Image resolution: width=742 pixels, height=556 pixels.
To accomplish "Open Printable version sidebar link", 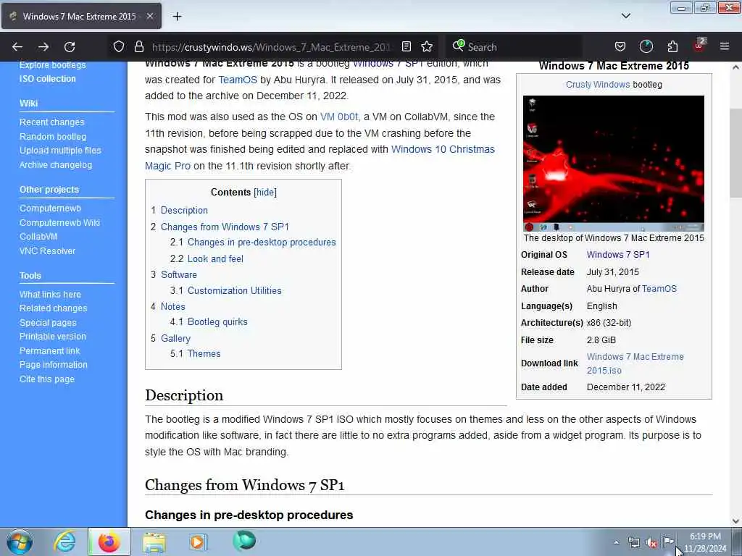I will (52, 337).
